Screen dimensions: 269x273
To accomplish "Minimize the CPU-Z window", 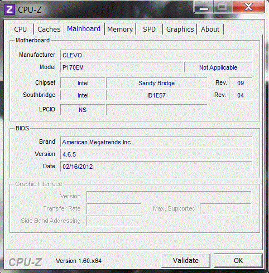I will [x=204, y=7].
